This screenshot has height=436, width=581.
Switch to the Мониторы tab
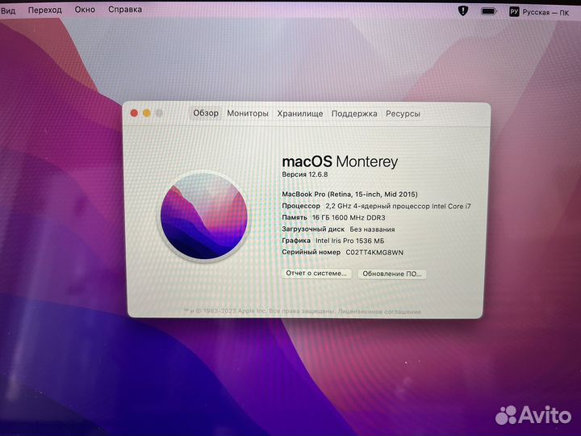click(x=248, y=114)
